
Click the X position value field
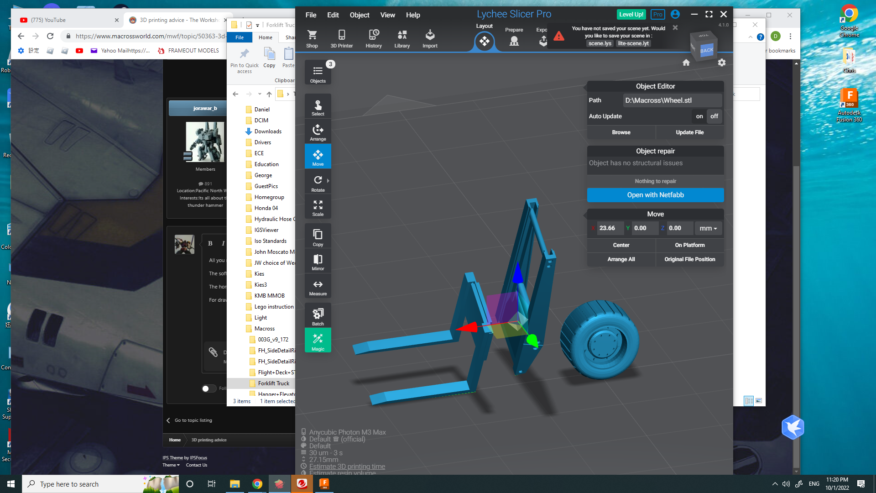click(610, 228)
